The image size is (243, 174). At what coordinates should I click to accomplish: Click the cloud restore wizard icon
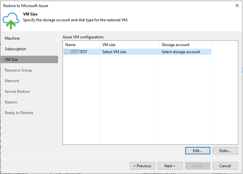[11, 21]
